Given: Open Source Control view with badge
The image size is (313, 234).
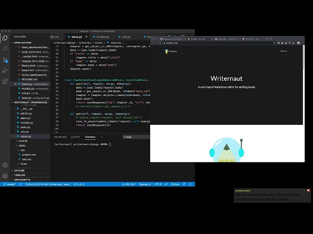Looking at the screenshot, I should (x=5, y=59).
